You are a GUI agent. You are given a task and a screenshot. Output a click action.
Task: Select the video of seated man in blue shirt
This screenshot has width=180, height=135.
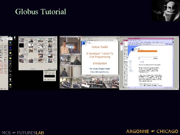(65, 72)
